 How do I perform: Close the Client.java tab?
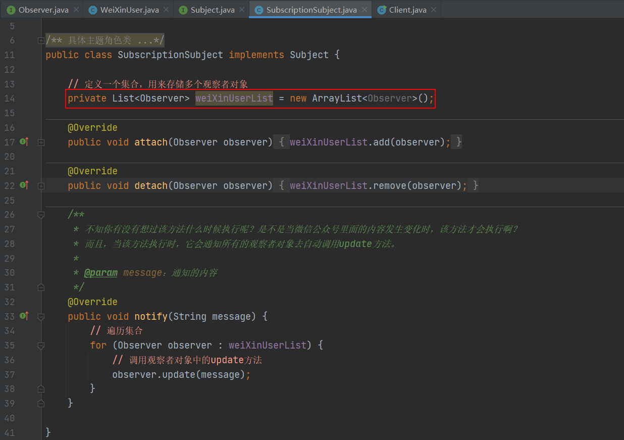point(434,10)
